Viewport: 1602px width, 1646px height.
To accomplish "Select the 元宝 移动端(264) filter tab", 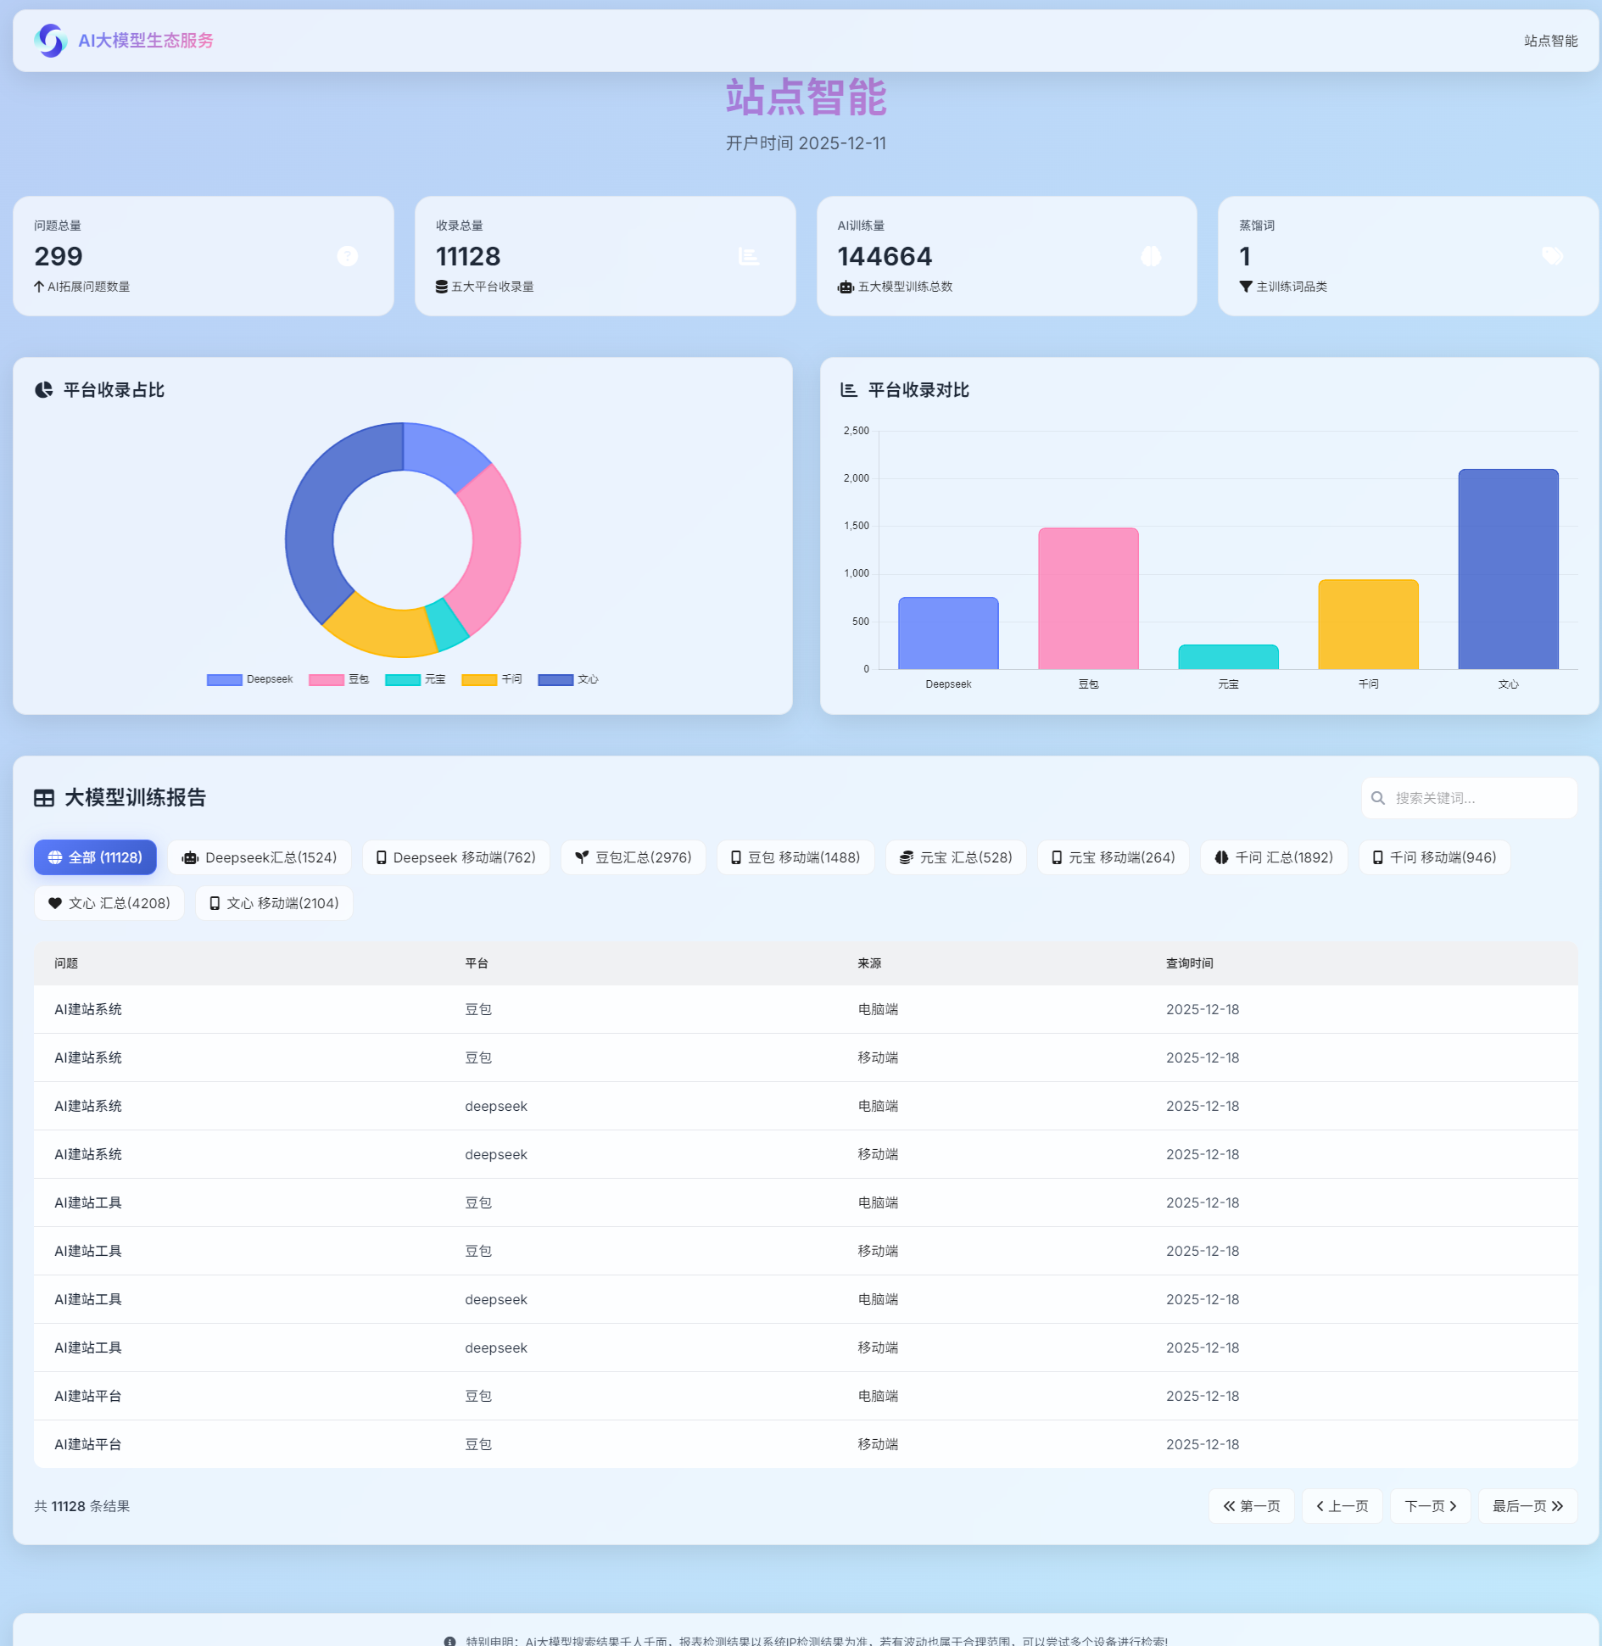I will (x=1114, y=857).
